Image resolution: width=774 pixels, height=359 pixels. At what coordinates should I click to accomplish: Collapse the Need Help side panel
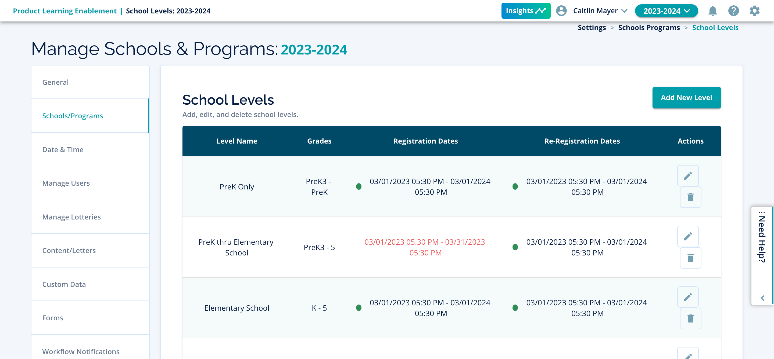coord(762,298)
